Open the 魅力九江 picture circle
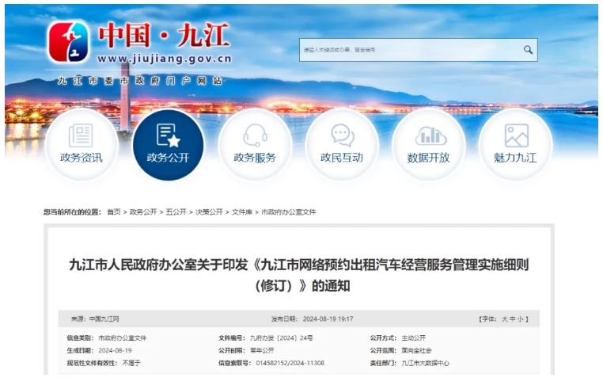603x389 pixels. tap(515, 145)
